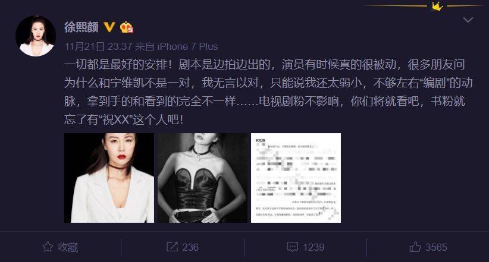
Task: Open username 徐熙颜 profile link
Action: (x=81, y=27)
